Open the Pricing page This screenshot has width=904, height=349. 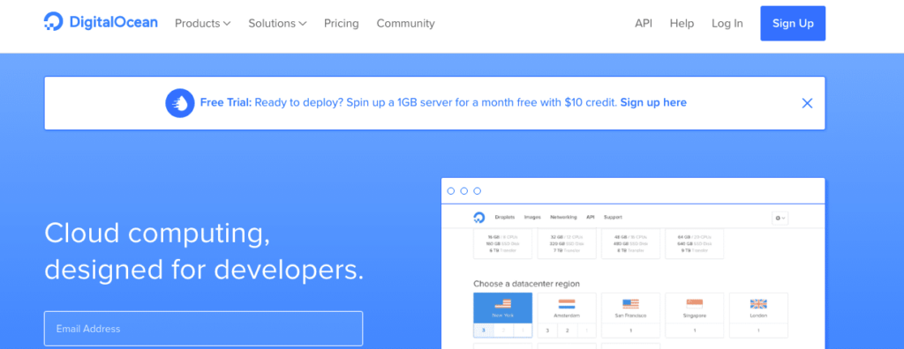point(342,24)
